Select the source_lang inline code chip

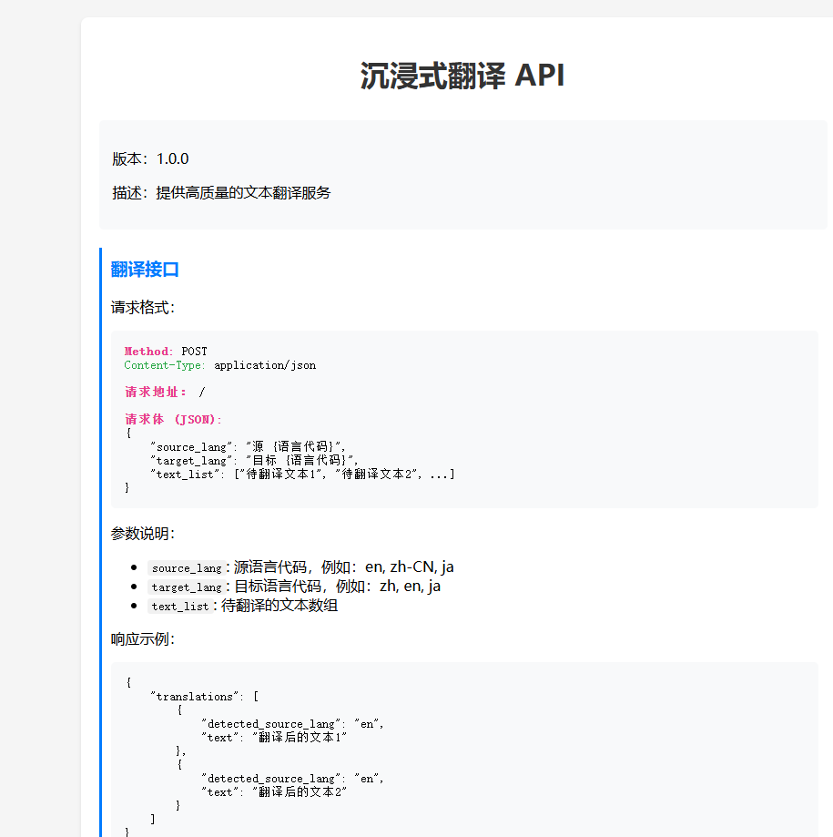186,567
